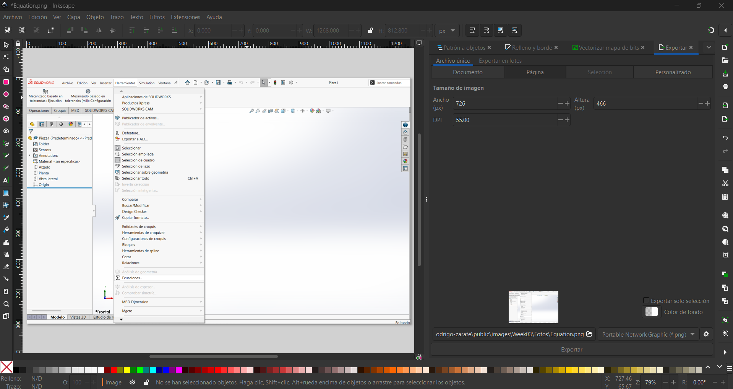The image size is (733, 389).
Task: Cut selection with the scissors icon
Action: 725,184
